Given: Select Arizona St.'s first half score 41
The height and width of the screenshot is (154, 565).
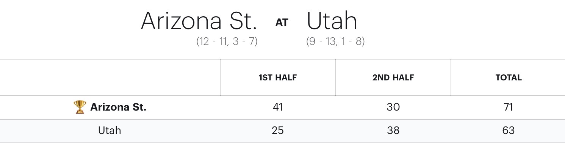Looking at the screenshot, I should click(x=278, y=107).
